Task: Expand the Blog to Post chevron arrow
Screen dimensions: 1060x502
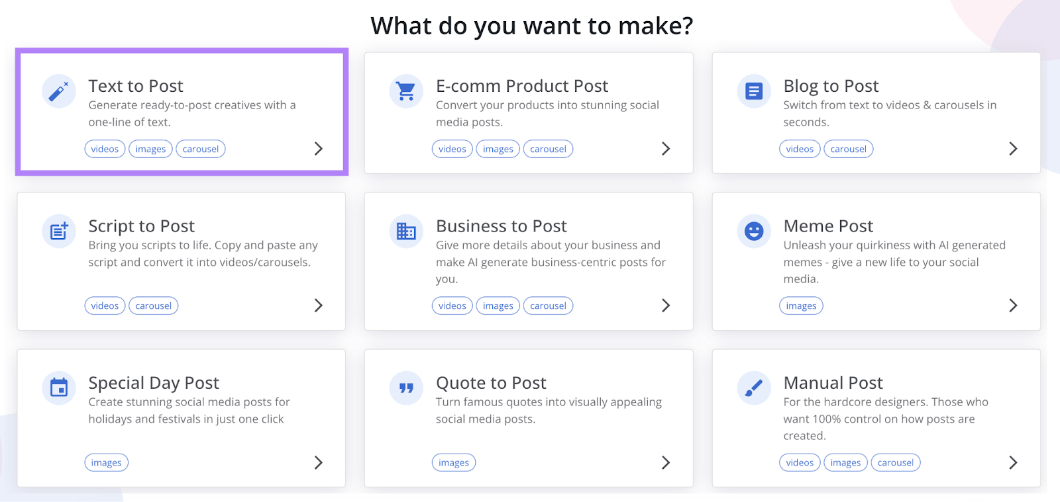Action: 1013,149
